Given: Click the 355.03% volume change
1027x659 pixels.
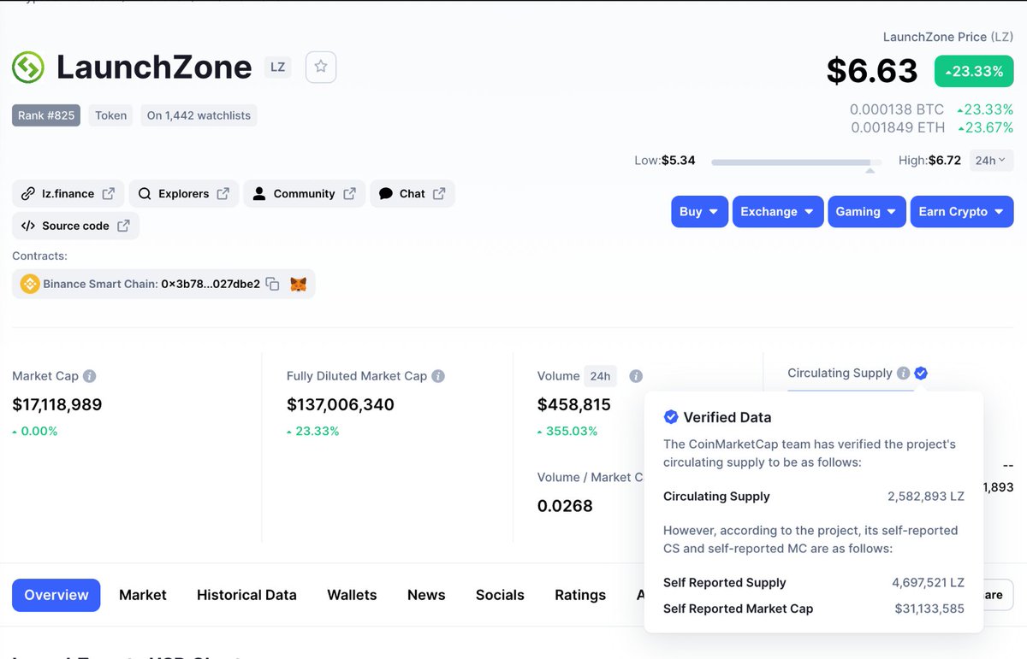Looking at the screenshot, I should pyautogui.click(x=567, y=431).
